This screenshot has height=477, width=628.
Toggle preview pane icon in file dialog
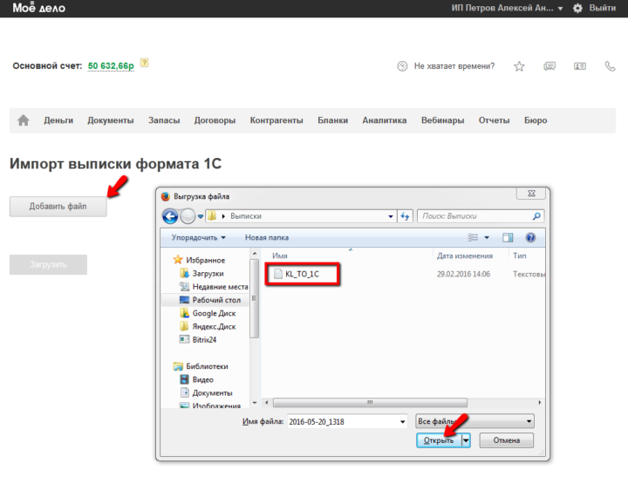tap(508, 237)
